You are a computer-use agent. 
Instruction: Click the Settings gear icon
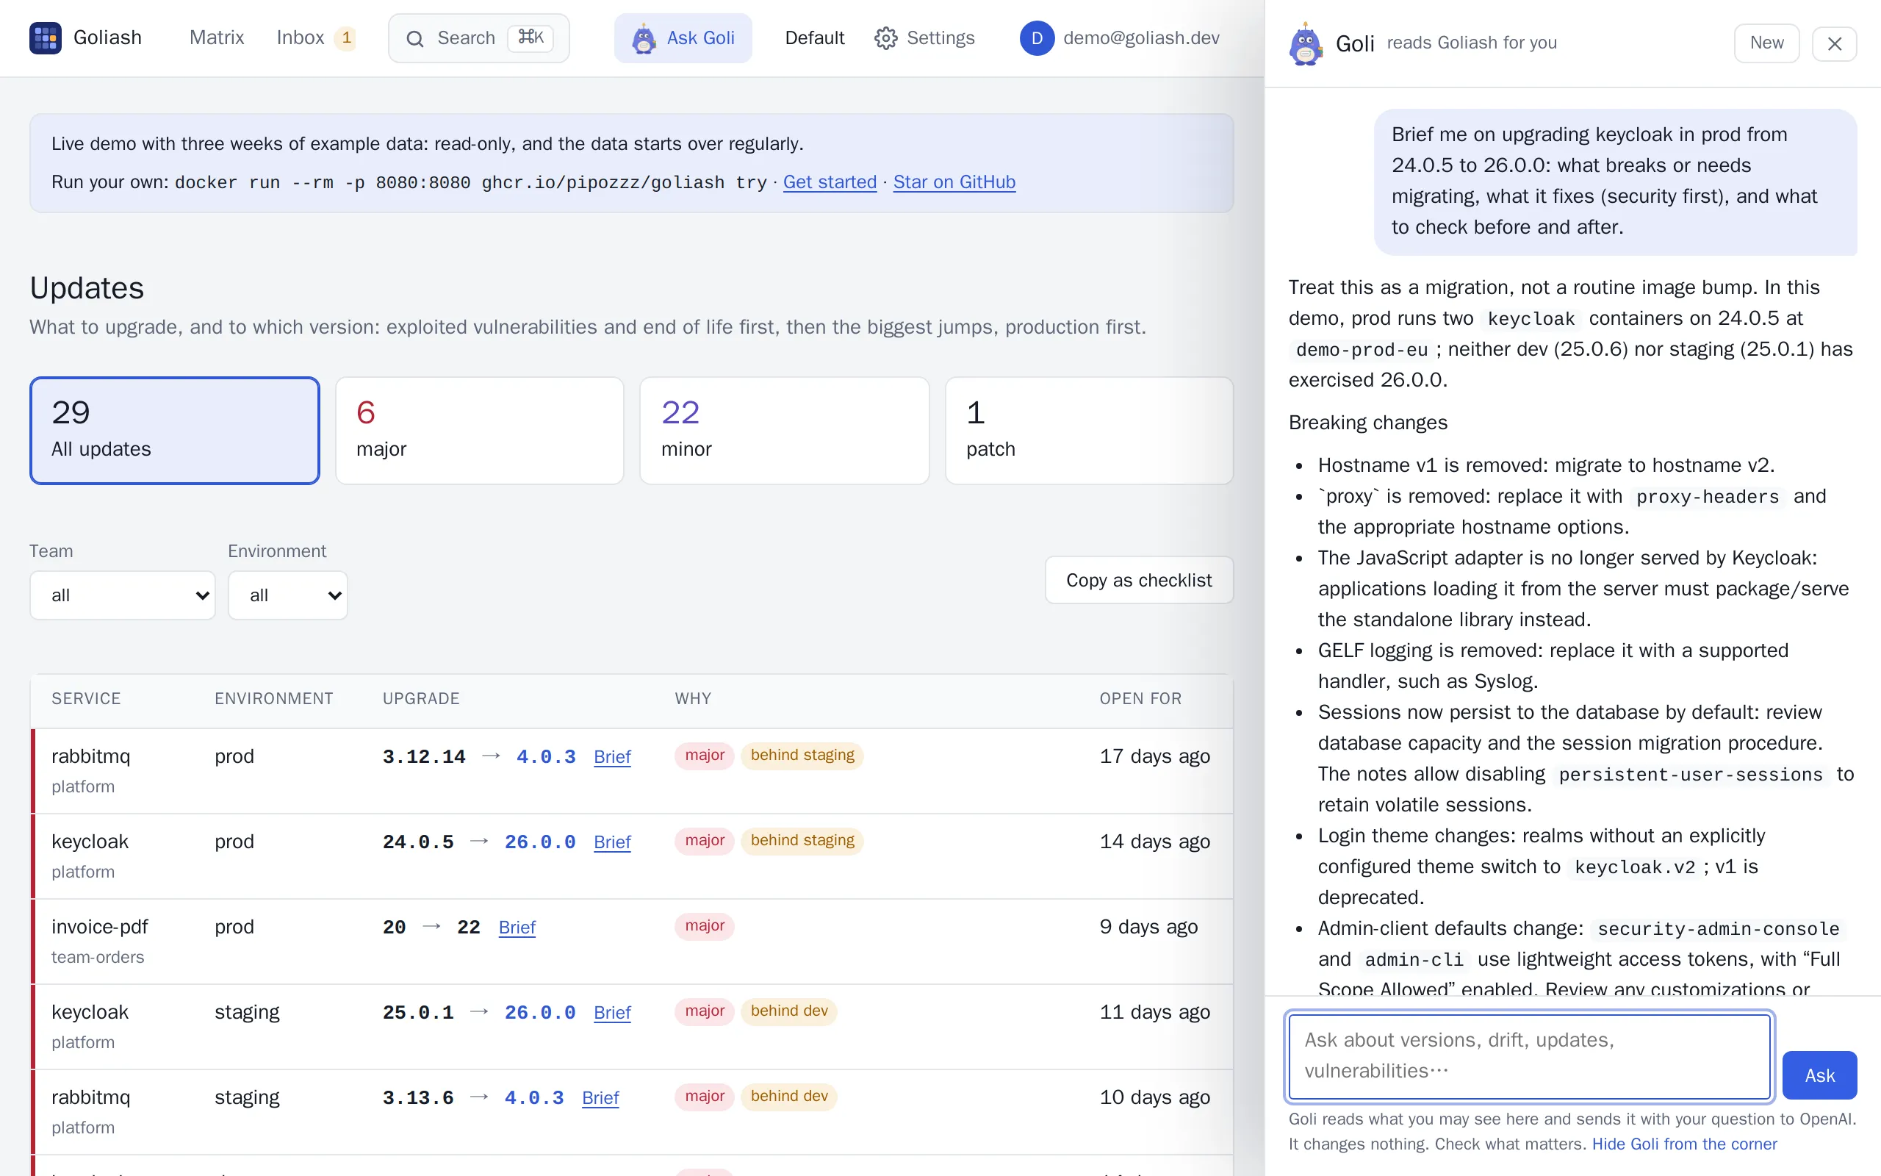(885, 38)
